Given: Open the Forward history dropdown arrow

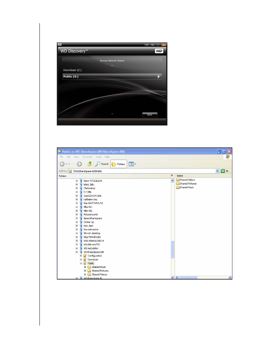Looking at the screenshot, I should tap(84, 164).
